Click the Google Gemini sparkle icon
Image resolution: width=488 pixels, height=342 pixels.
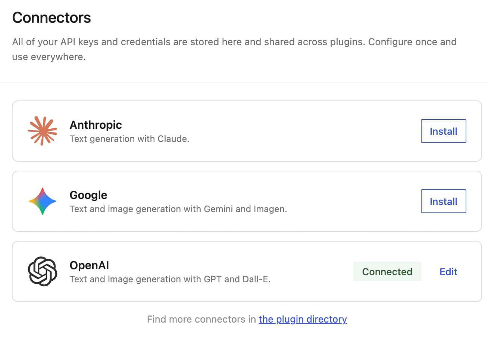click(x=43, y=201)
